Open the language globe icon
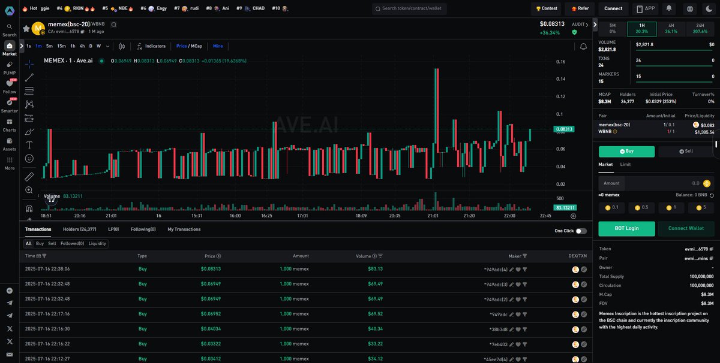Screen dimensions: 720x363 point(689,8)
